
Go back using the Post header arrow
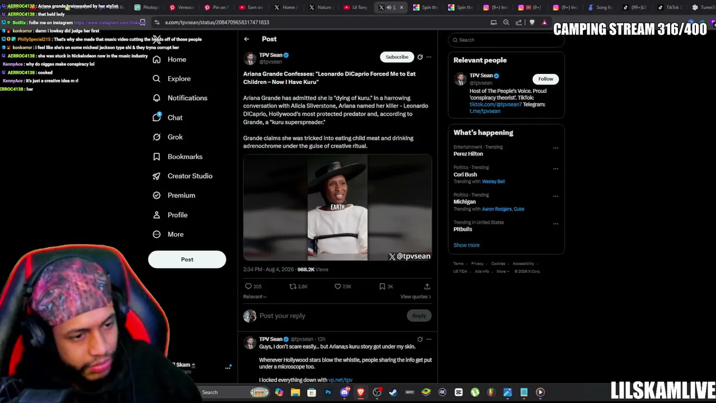[247, 39]
